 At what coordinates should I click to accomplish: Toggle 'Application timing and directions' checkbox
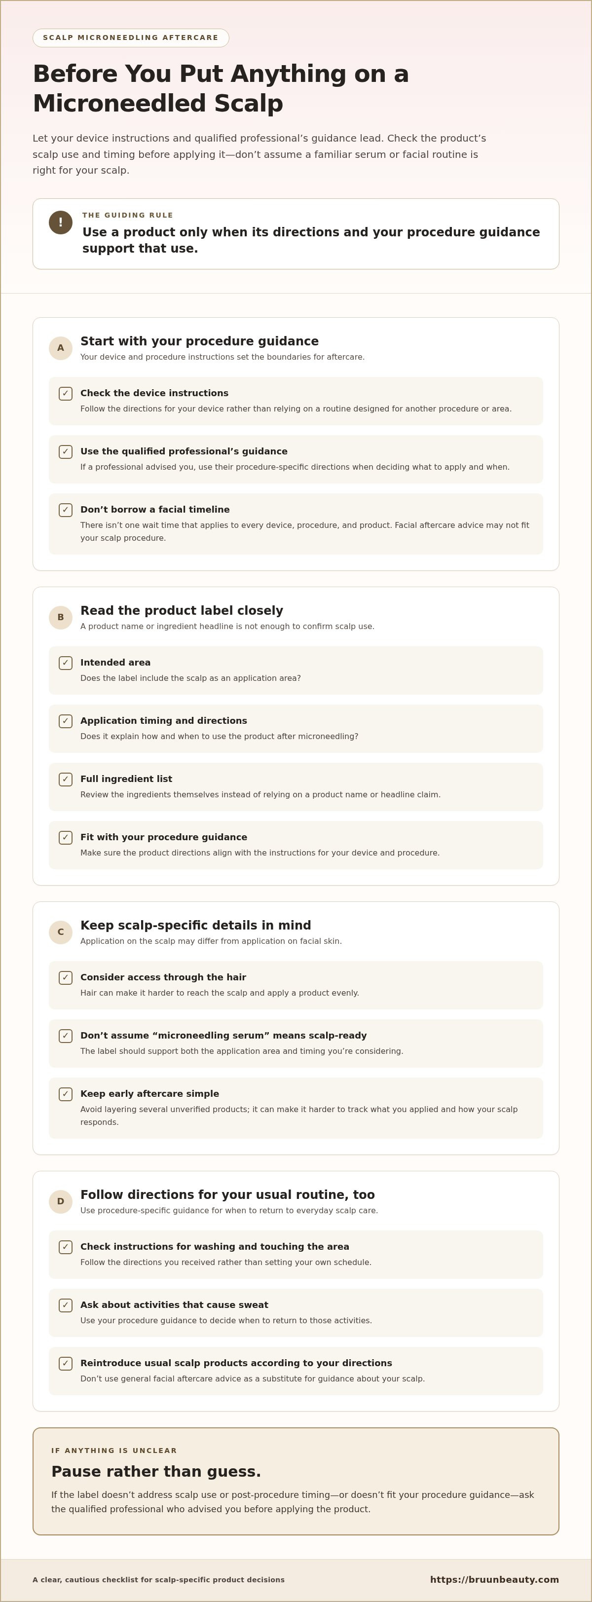[65, 721]
